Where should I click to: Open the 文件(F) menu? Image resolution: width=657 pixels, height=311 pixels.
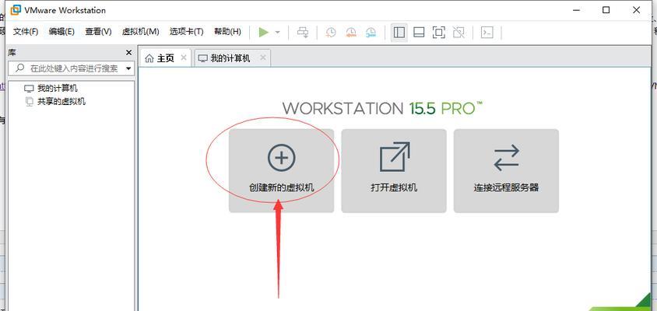coord(26,32)
